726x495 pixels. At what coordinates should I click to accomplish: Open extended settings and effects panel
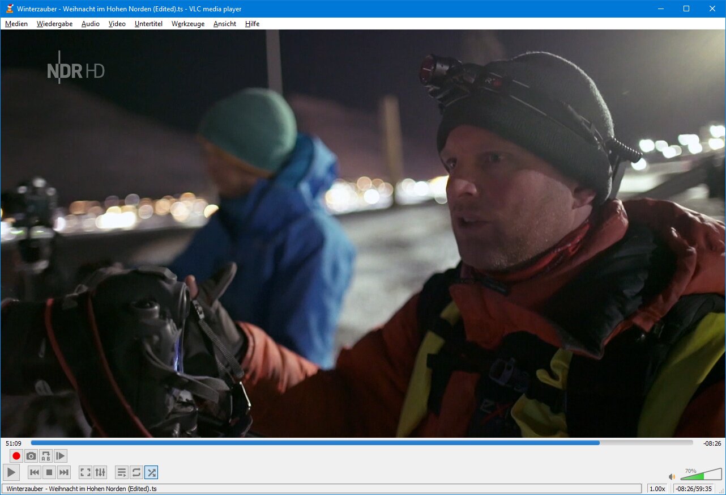(100, 472)
